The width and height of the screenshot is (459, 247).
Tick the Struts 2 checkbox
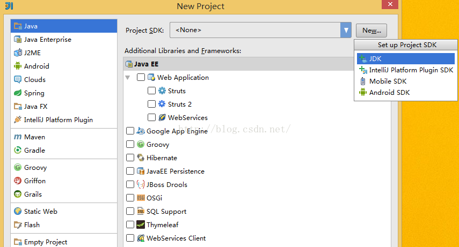point(151,104)
